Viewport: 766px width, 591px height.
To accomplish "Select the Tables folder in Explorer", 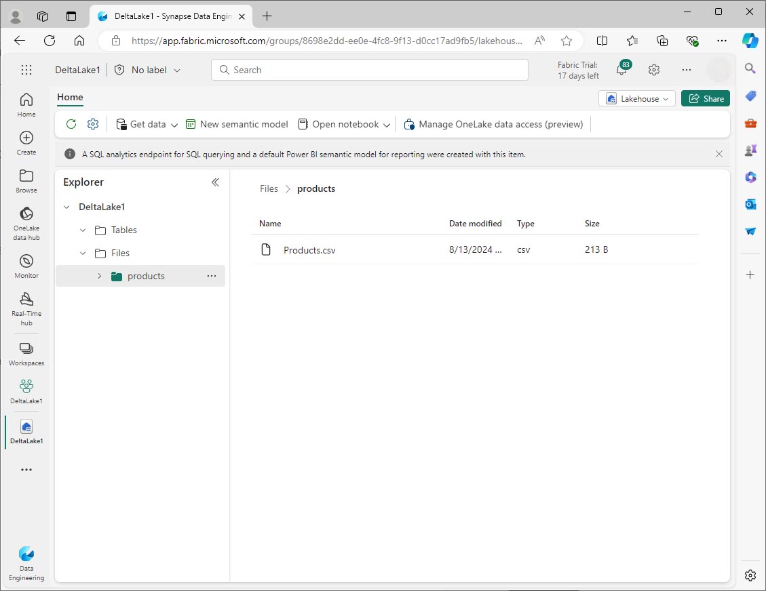I will pos(123,230).
